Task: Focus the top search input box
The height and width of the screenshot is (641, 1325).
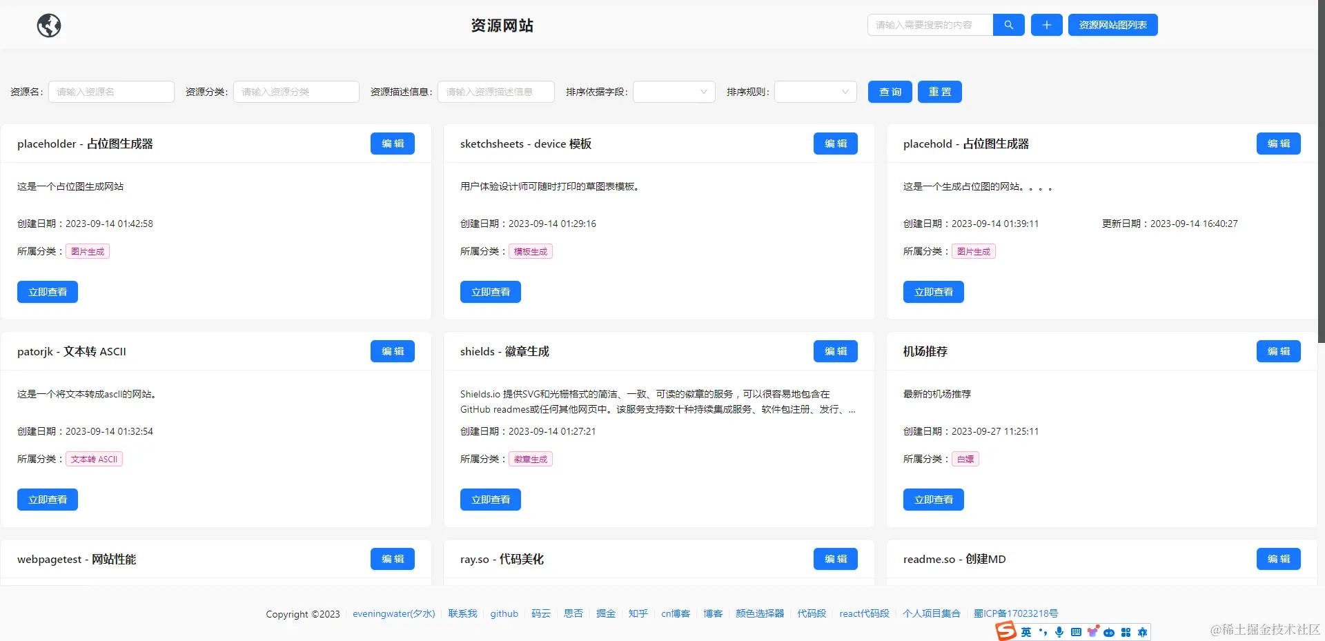Action: tap(930, 25)
